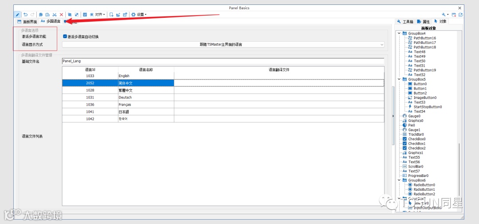Click the close-panel window icon with red x
The image size is (479, 224).
pyautogui.click(x=454, y=14)
